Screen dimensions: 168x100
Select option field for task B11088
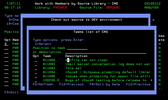click(36, 60)
